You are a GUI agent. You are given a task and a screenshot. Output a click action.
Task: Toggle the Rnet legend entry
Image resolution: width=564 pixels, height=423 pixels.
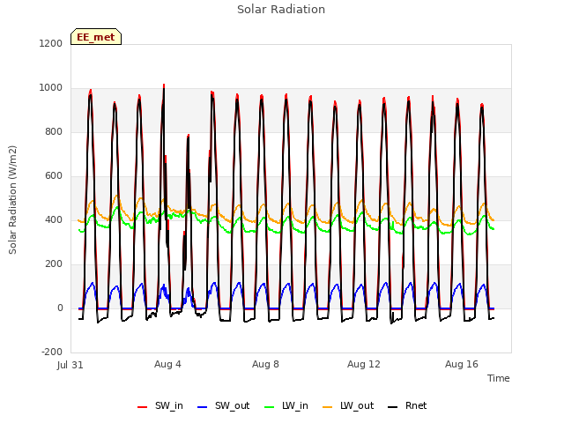click(x=407, y=405)
